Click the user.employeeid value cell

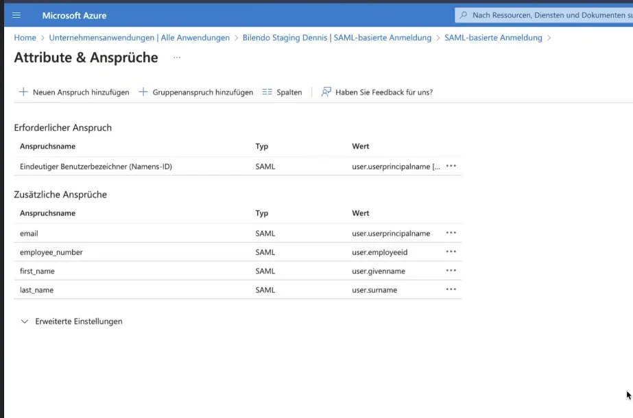[x=380, y=252]
